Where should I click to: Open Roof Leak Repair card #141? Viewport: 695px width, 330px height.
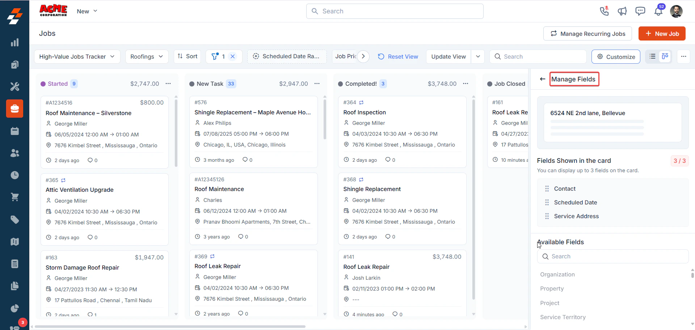pos(402,283)
